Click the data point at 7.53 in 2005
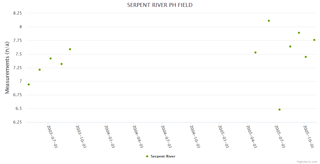The width and height of the screenshot is (320, 164). (x=255, y=52)
